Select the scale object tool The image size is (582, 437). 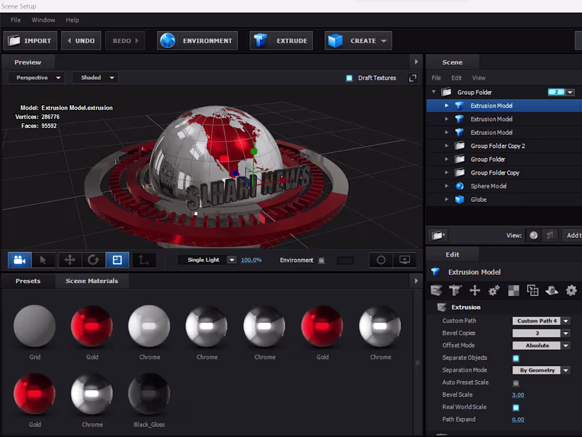pos(117,260)
